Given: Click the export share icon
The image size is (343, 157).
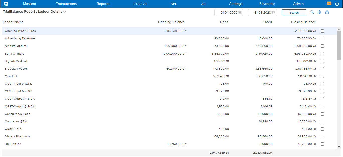Looking at the screenshot, I should tap(327, 12).
